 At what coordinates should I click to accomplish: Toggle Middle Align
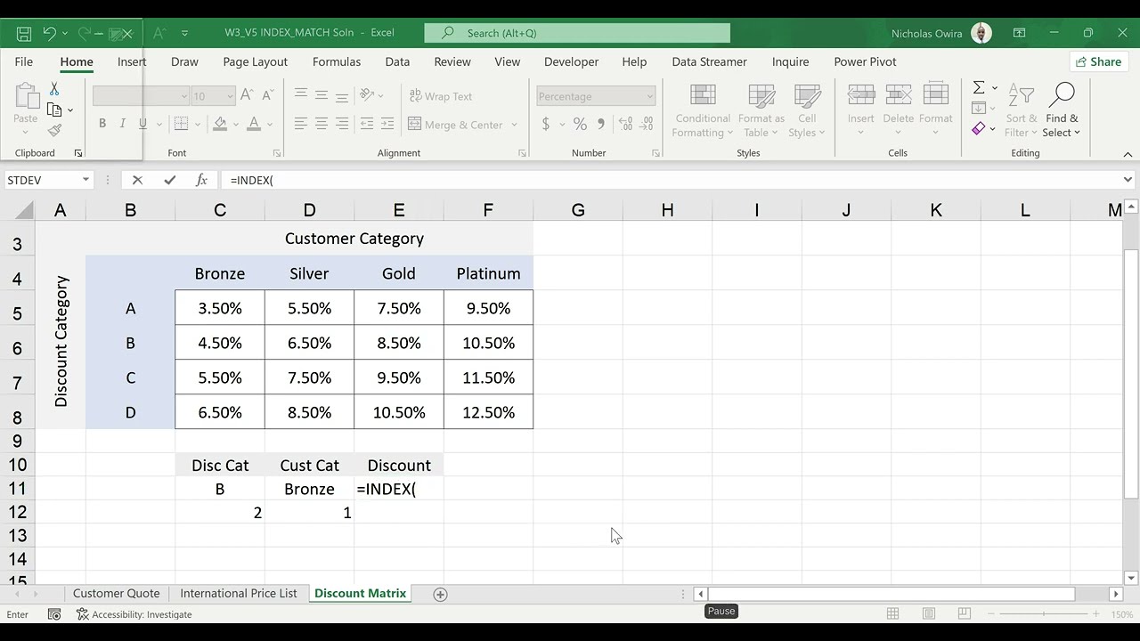click(322, 95)
